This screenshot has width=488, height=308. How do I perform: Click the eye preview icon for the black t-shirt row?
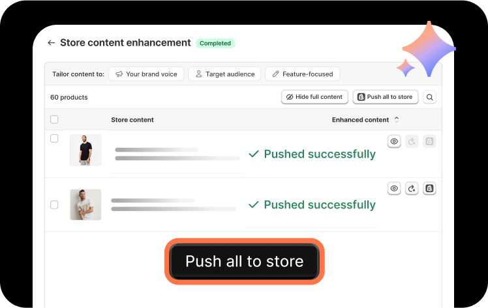[394, 141]
